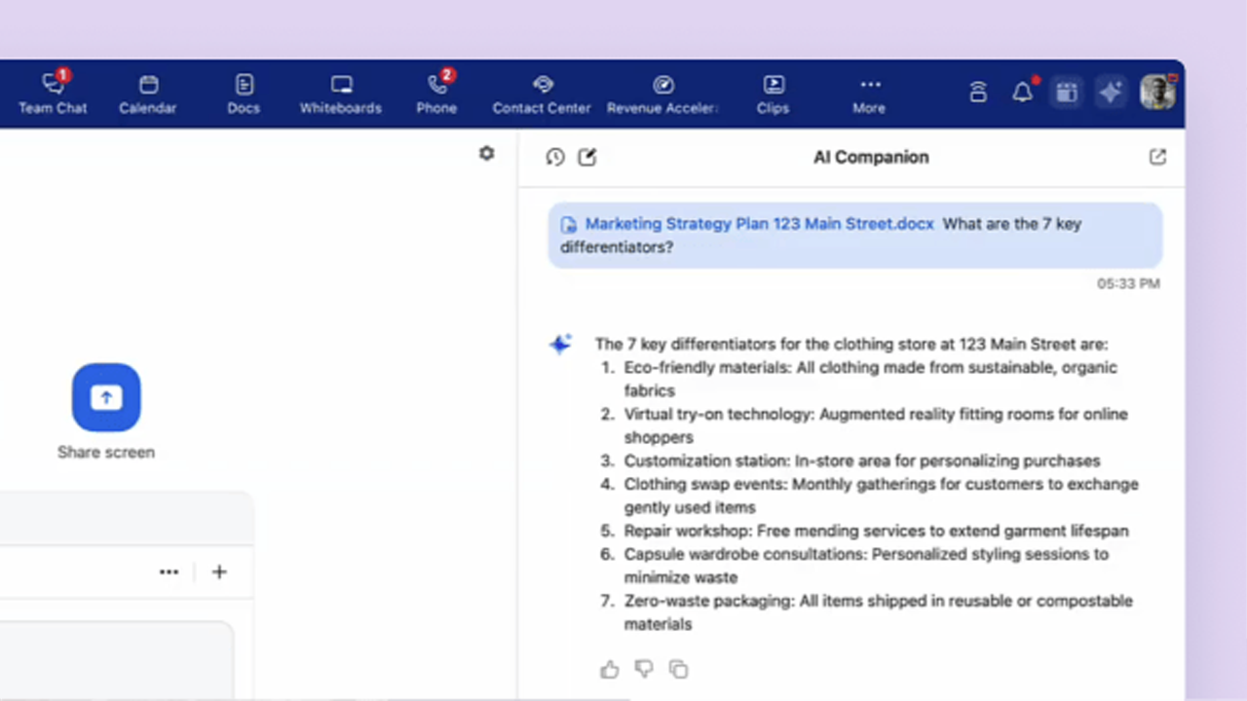Click the Share screen button
The width and height of the screenshot is (1247, 701).
click(x=106, y=397)
